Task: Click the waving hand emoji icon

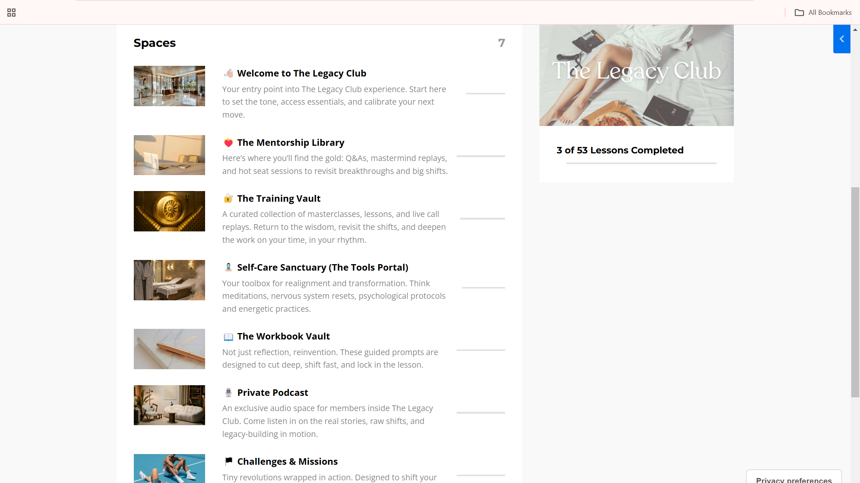Action: tap(228, 73)
